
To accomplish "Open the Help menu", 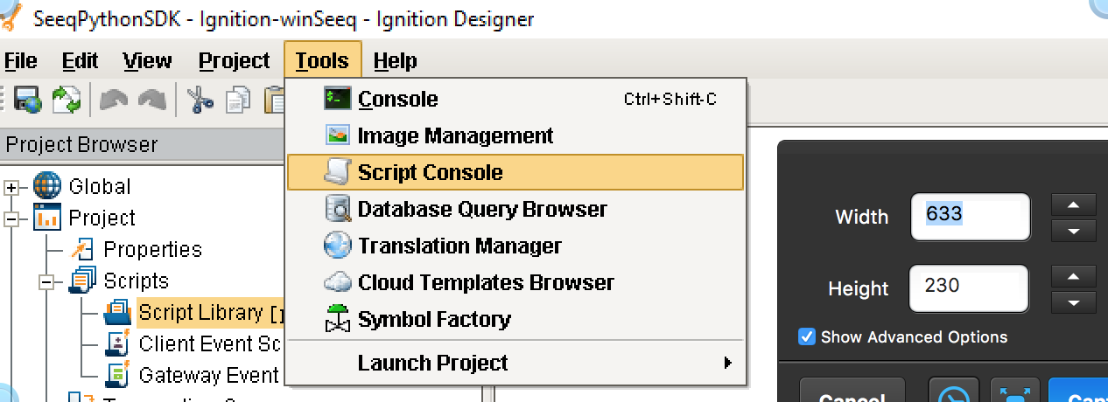I will pos(395,60).
